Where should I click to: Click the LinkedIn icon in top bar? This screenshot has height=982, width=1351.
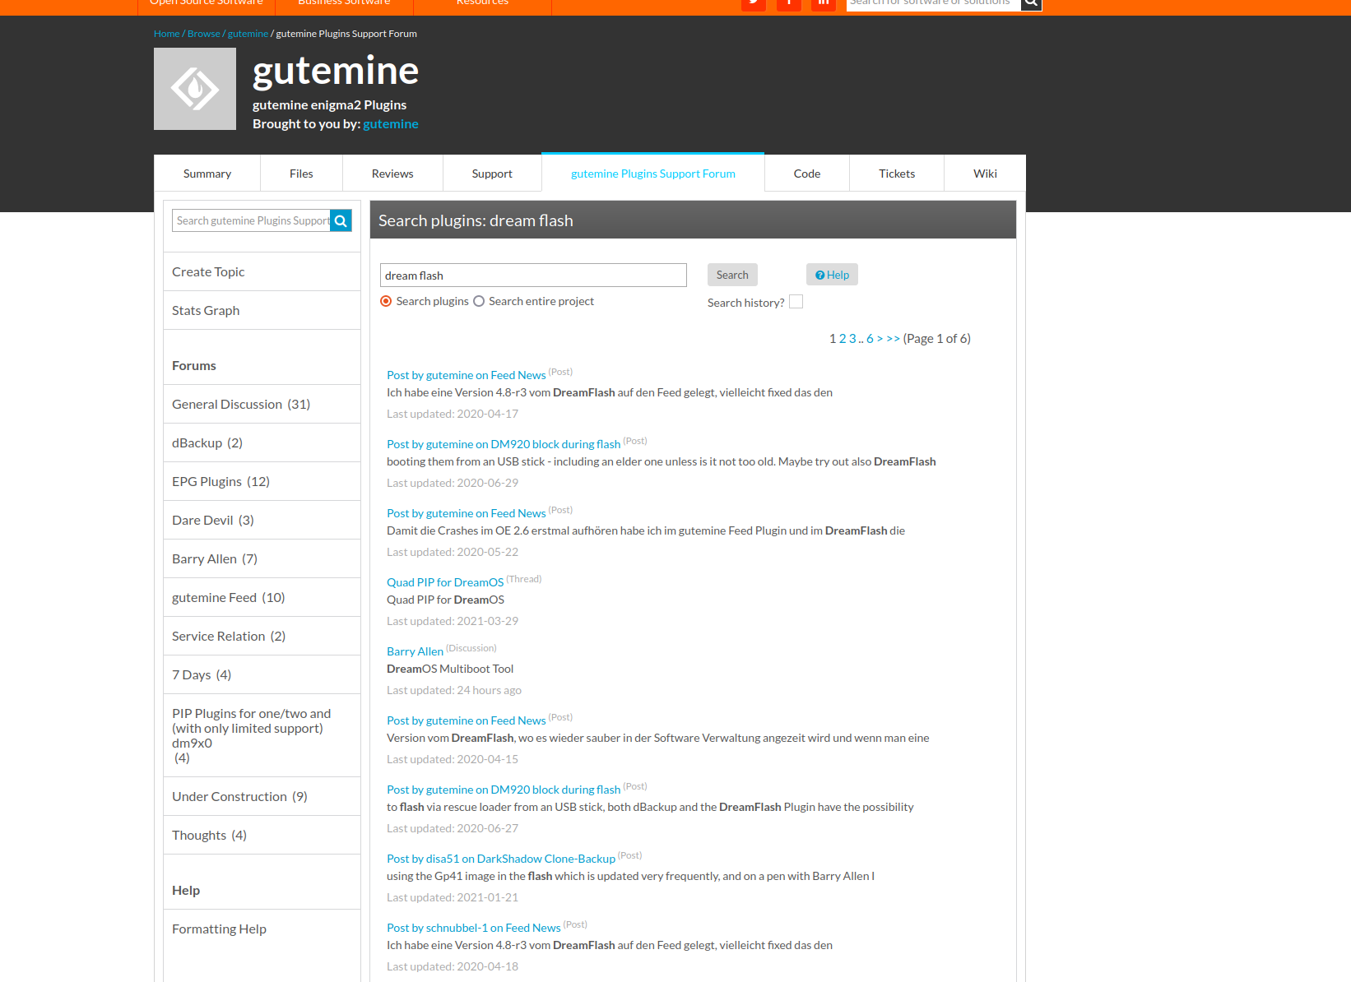(823, 3)
